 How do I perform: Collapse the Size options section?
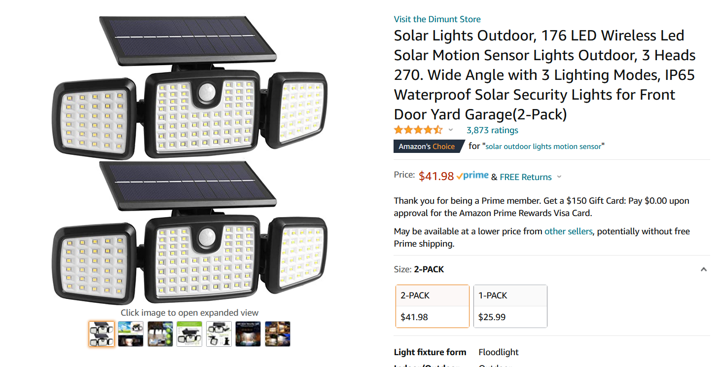[704, 269]
